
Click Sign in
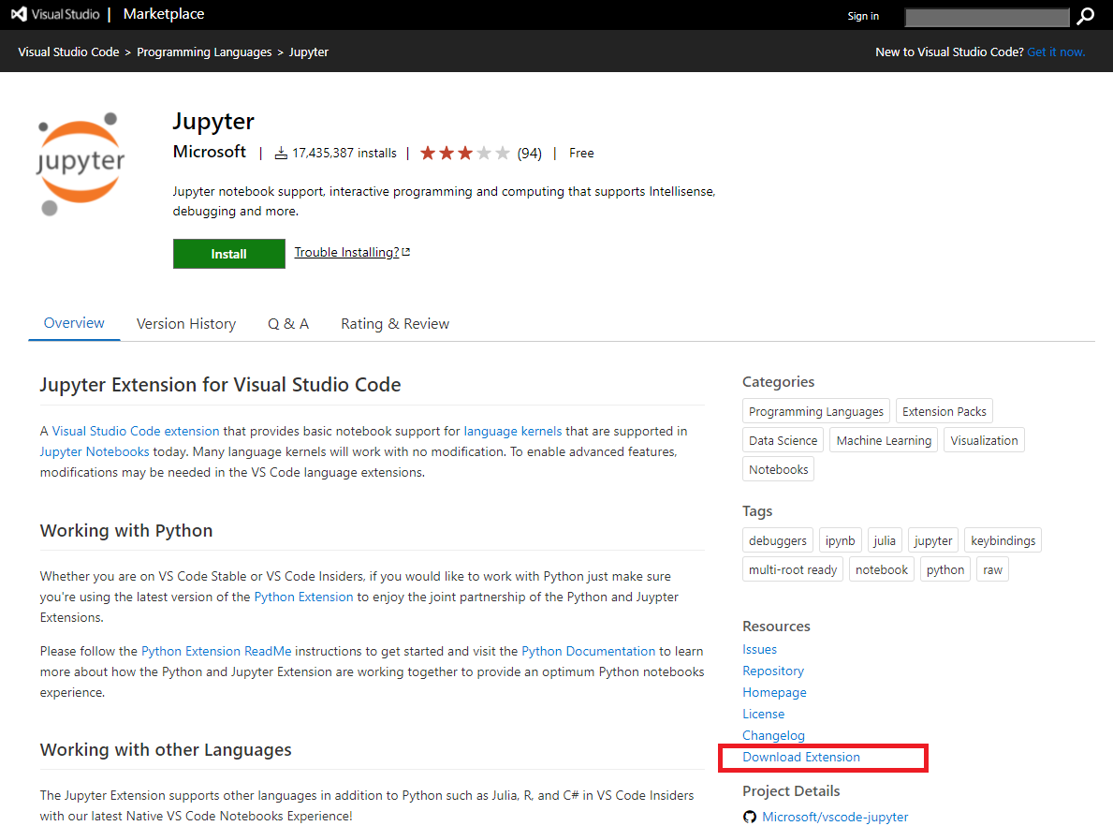(863, 16)
